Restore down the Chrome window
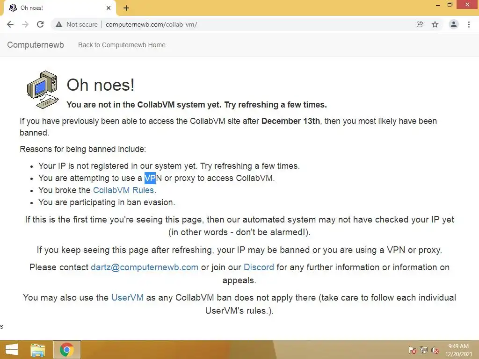This screenshot has width=479, height=359. [x=450, y=5]
